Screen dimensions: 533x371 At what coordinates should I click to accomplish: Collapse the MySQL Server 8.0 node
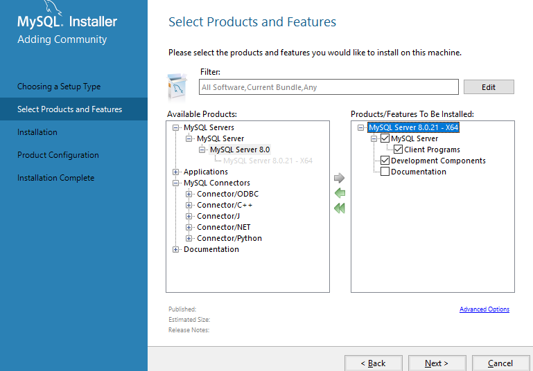(x=202, y=150)
